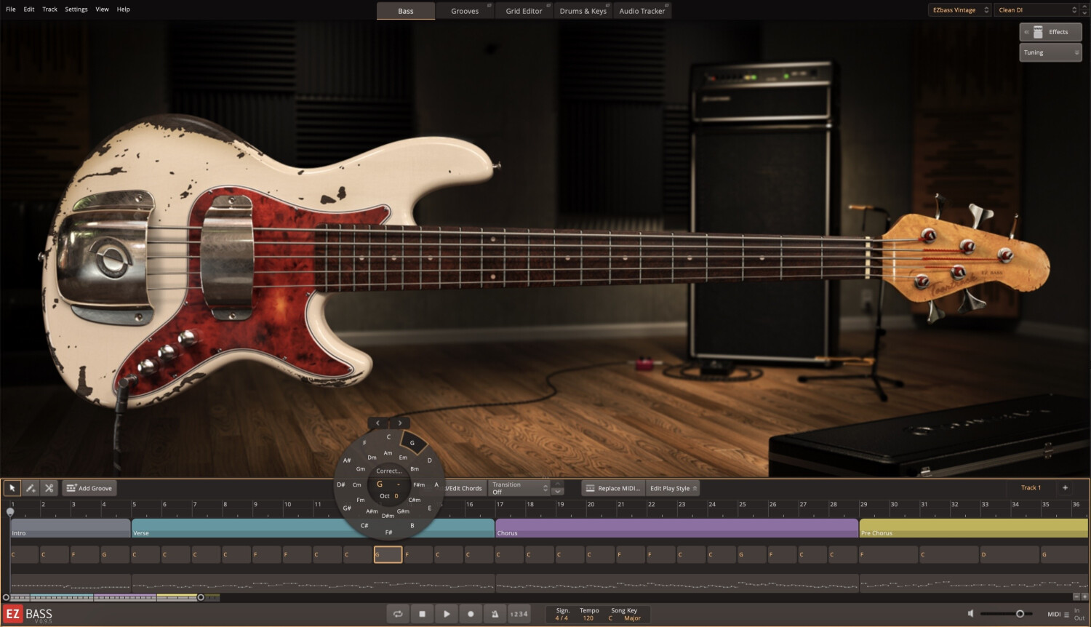
Task: Click the Replace MIDI button
Action: (613, 488)
